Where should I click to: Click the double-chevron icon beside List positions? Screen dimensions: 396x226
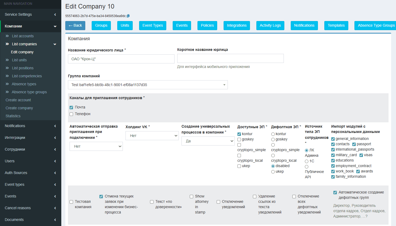(x=7, y=68)
